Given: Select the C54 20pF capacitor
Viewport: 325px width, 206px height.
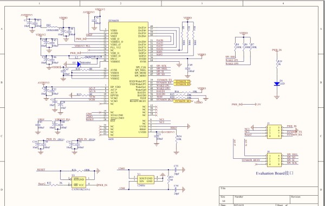Looking at the screenshot, I should [176, 189].
